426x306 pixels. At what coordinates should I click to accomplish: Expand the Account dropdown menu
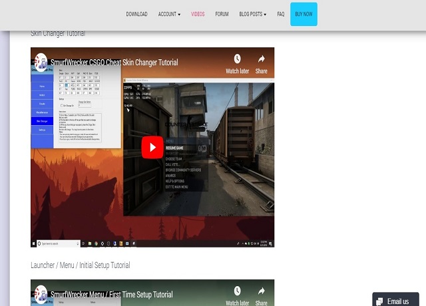point(169,14)
